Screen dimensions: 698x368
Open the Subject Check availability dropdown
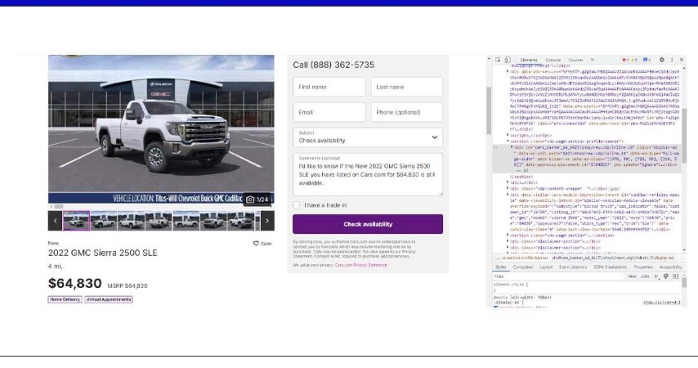368,137
